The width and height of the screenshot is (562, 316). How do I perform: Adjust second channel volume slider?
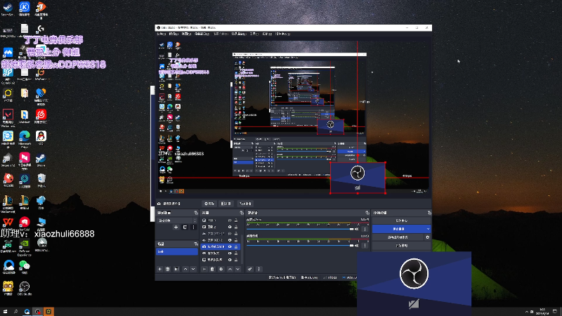(300, 245)
